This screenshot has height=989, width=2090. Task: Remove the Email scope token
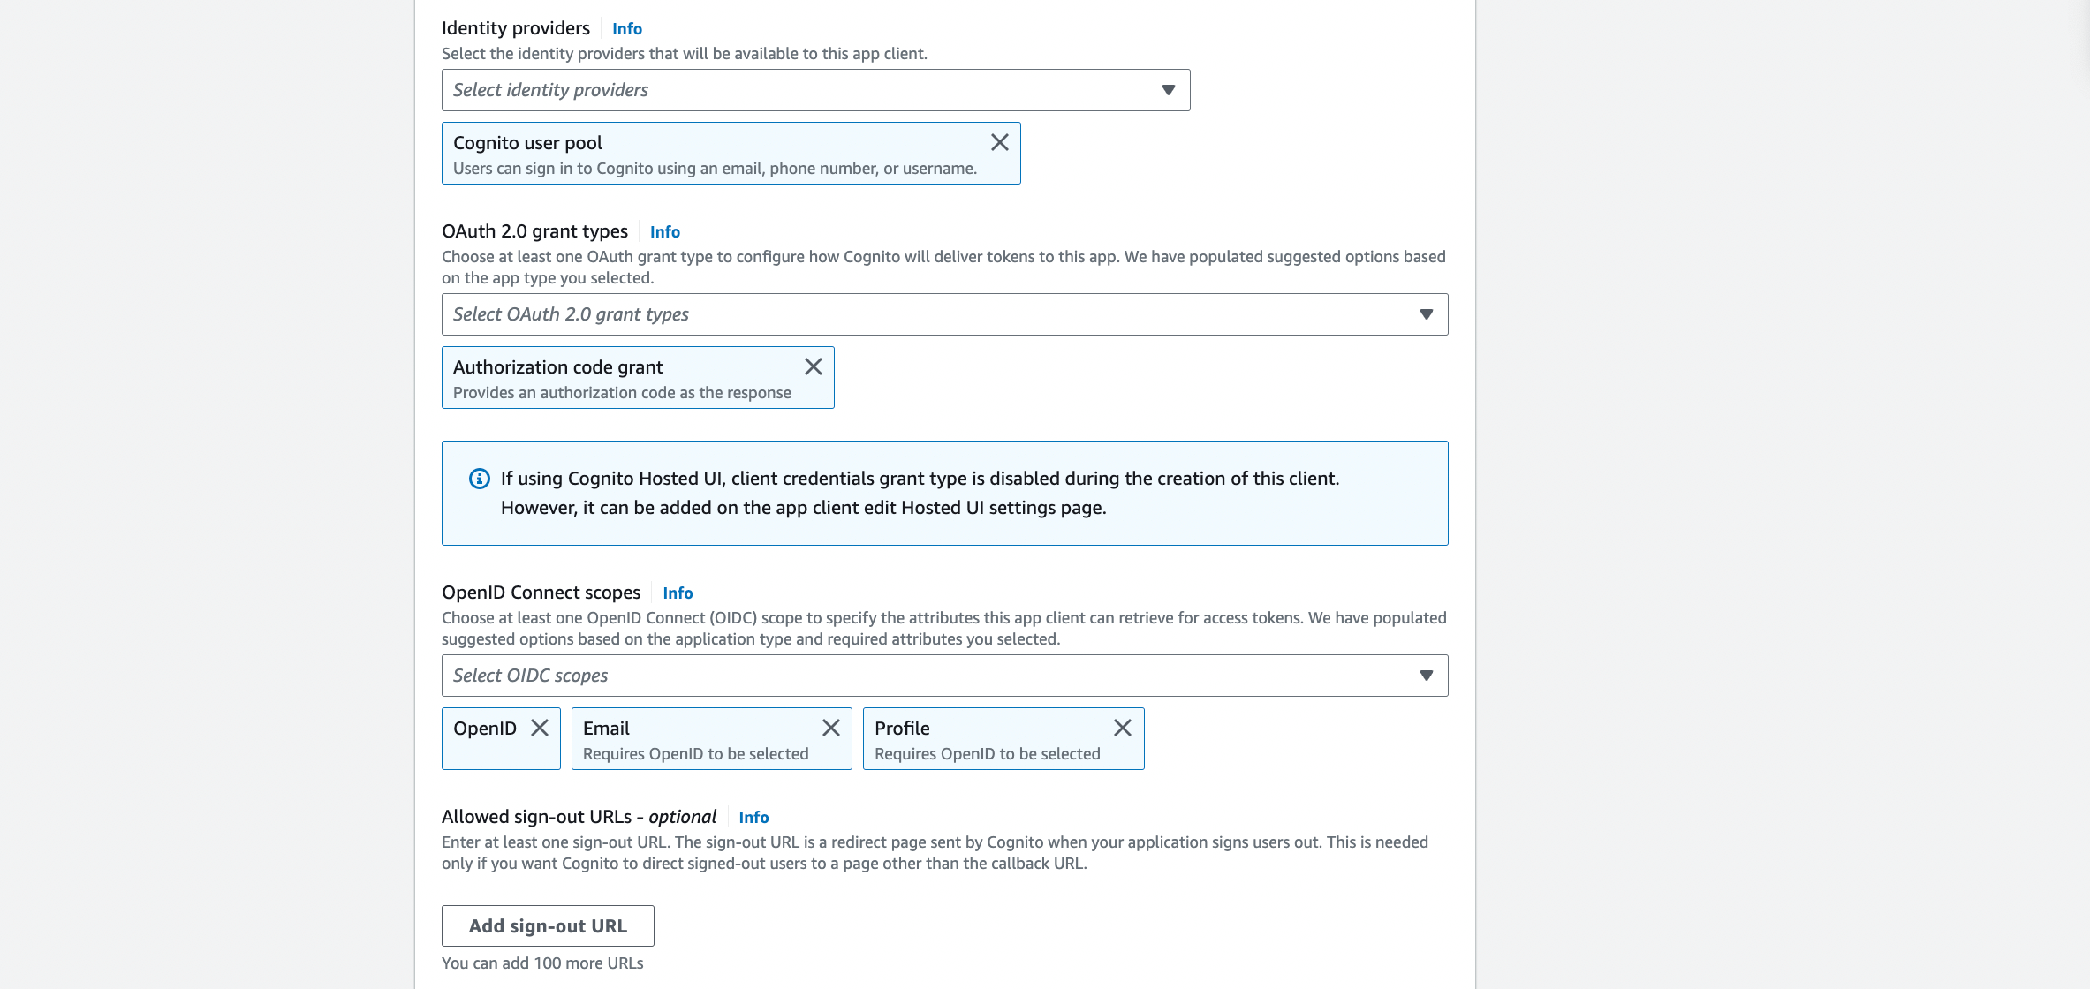830,728
